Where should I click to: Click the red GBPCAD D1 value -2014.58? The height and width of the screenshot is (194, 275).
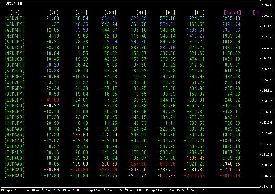[194, 176]
